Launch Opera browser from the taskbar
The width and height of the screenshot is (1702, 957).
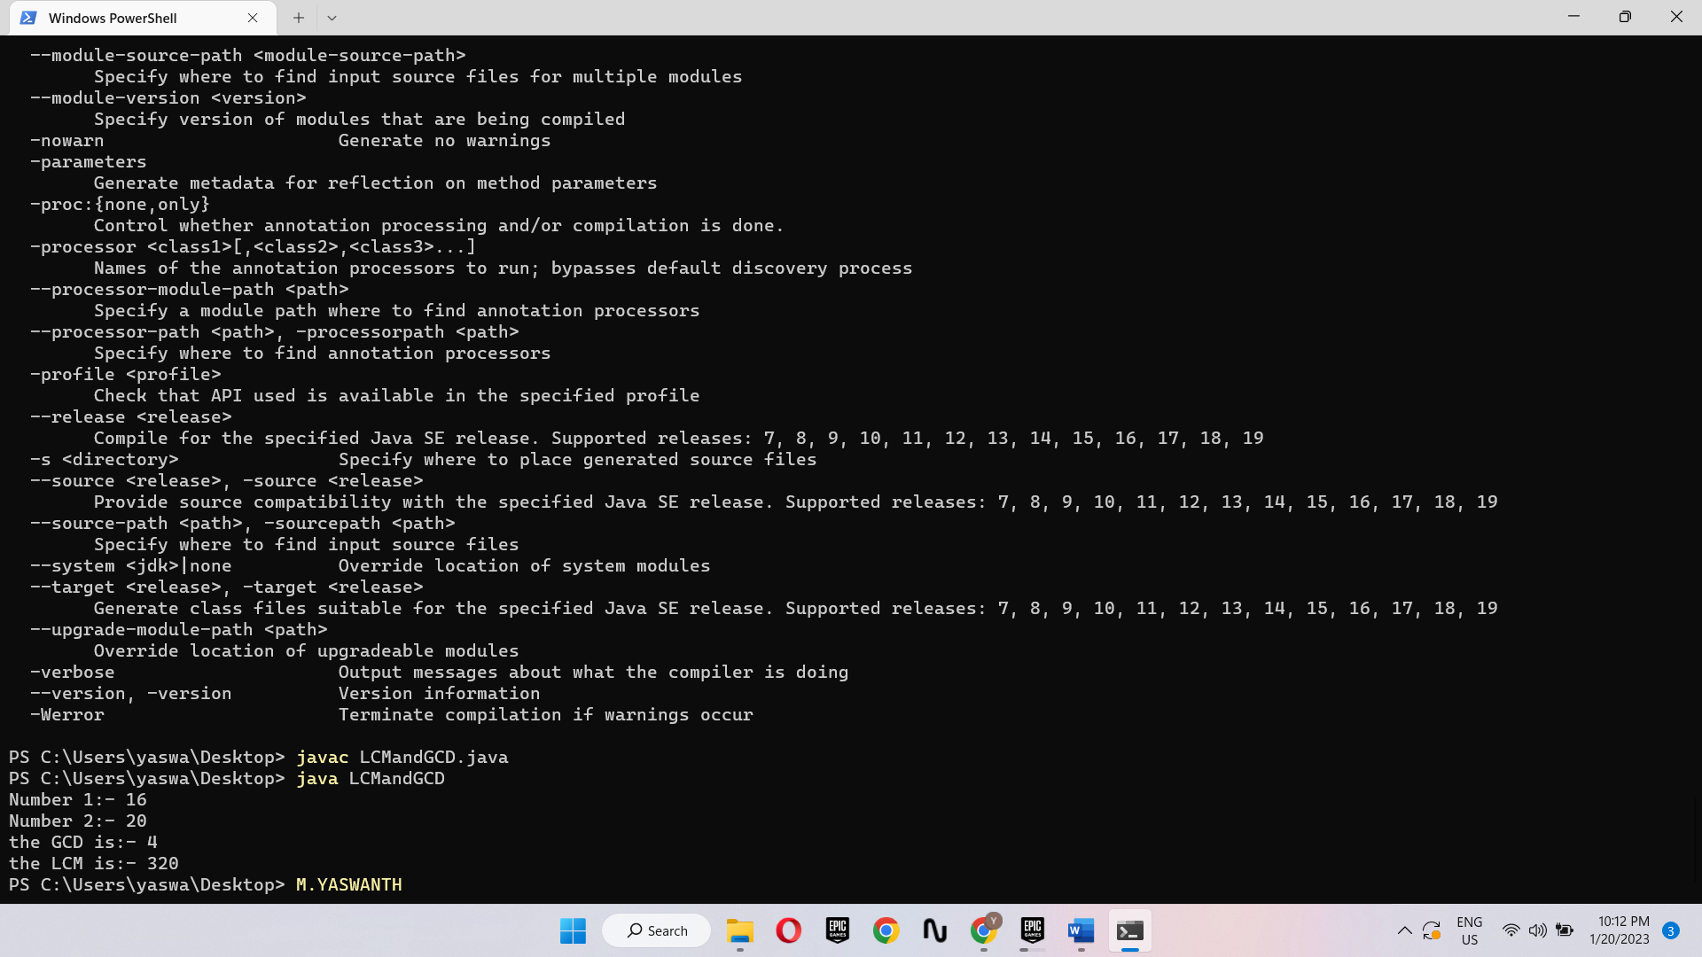788,930
